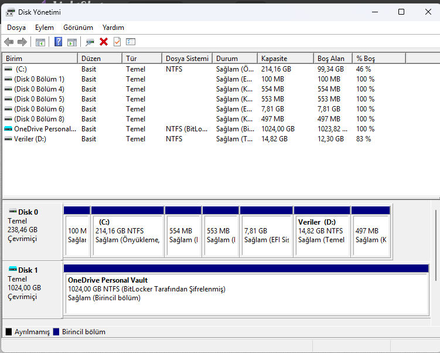The height and width of the screenshot is (353, 440).
Task: Sort by Dosya Sistemi column header
Action: [187, 59]
